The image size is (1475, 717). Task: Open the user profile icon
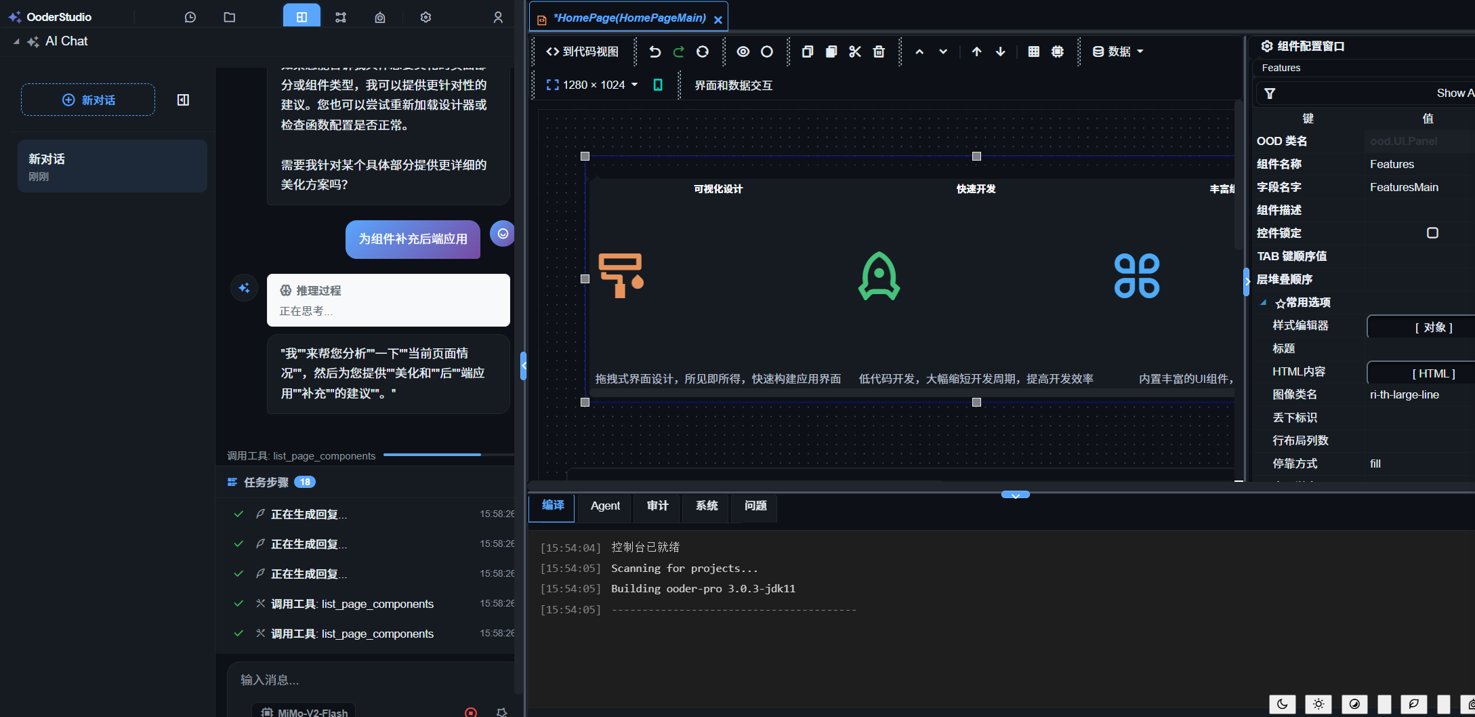pyautogui.click(x=498, y=18)
